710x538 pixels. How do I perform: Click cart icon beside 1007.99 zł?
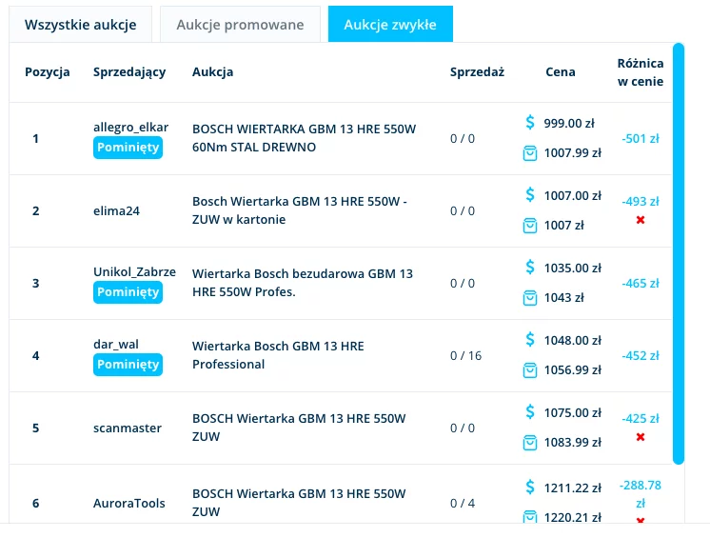pyautogui.click(x=530, y=153)
